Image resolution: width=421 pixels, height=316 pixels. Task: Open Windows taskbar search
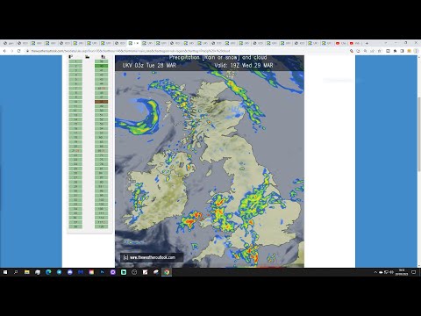16,272
